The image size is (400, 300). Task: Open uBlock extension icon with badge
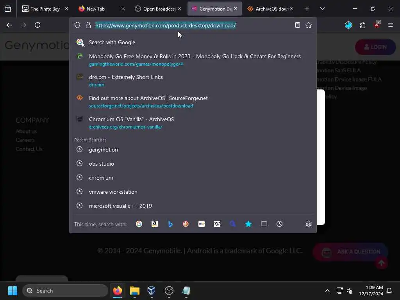coord(377,25)
